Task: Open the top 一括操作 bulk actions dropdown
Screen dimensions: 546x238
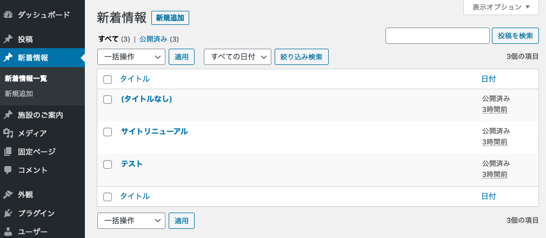Action: (x=131, y=57)
